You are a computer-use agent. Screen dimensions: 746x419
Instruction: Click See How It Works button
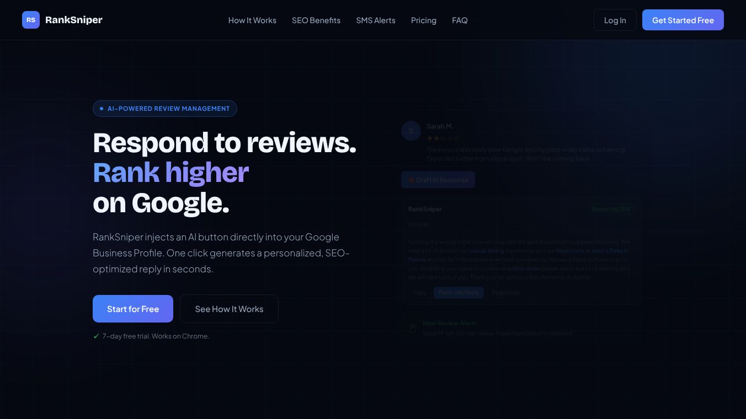point(229,309)
